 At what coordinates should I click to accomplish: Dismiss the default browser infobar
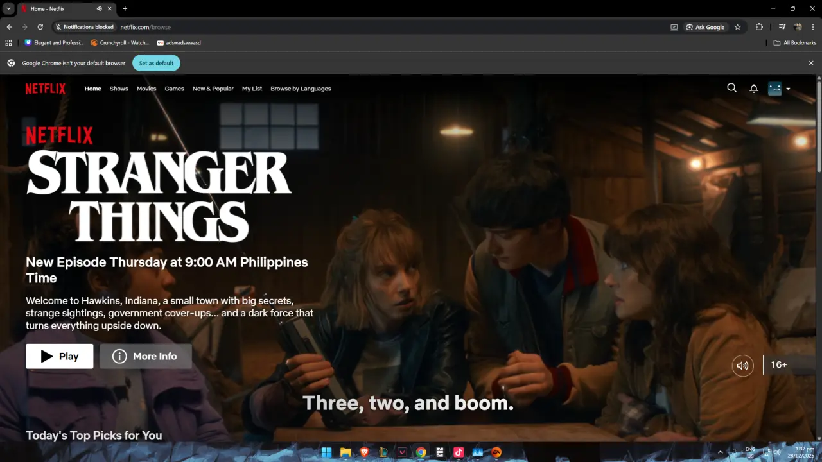pos(811,63)
